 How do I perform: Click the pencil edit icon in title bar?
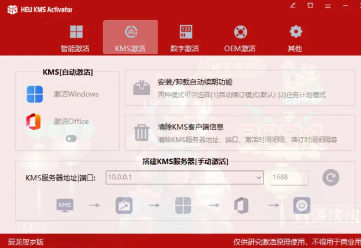(x=293, y=5)
